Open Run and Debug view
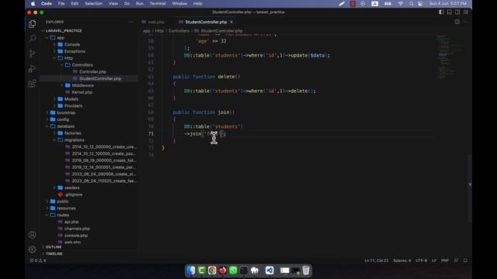This screenshot has height=279, width=497. click(32, 69)
